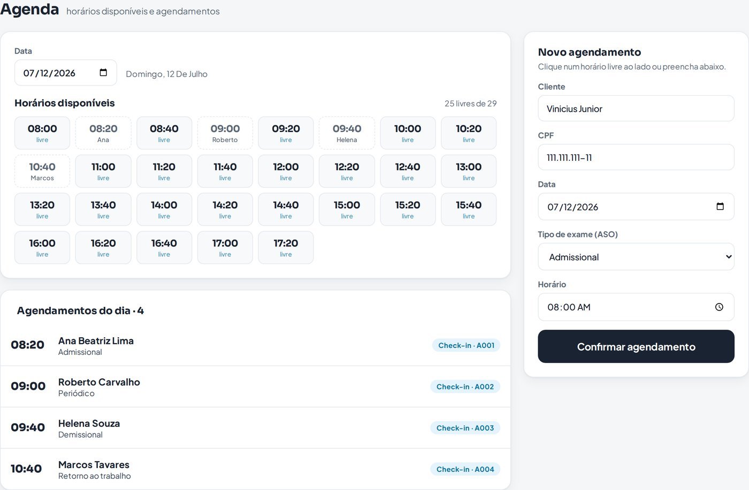This screenshot has height=490, width=749.
Task: Click the 08:20 Ana booked slot
Action: pyautogui.click(x=103, y=133)
